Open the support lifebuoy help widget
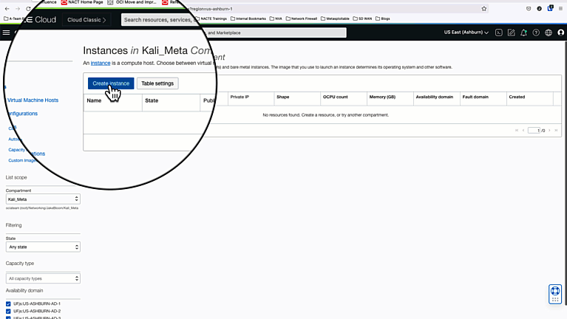 555,294
